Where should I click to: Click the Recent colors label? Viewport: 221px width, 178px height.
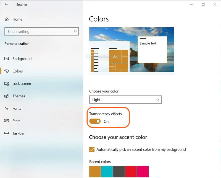(100, 162)
